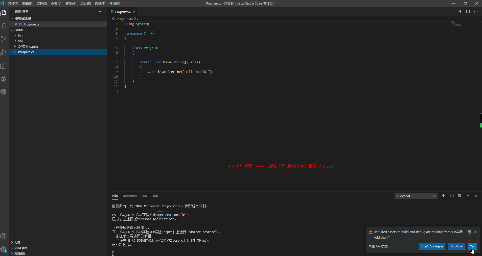Open the Accounts icon in activity bar
482x256 pixels.
4,236
